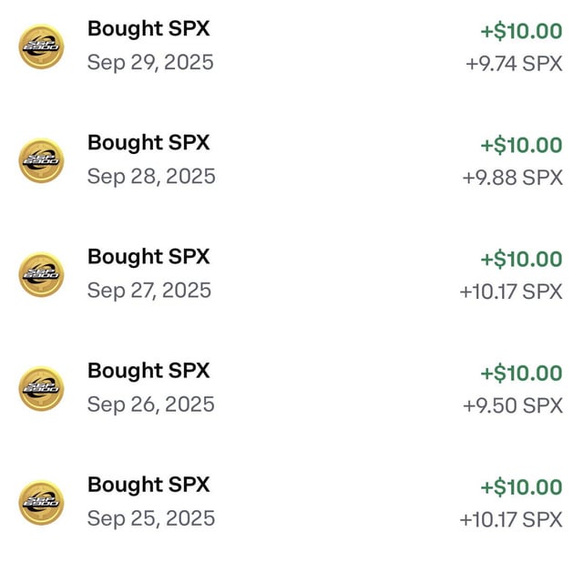
Task: Select the +9.50 SPX amount
Action: pos(513,405)
